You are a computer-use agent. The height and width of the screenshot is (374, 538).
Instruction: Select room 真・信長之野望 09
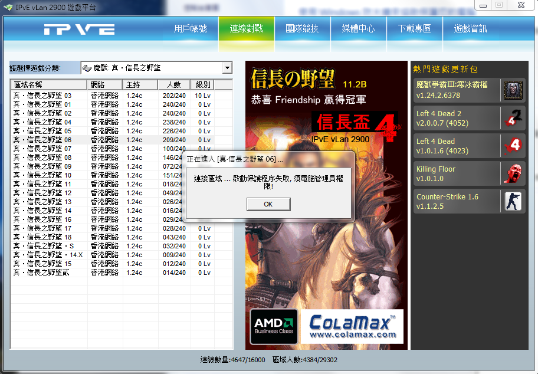(97, 166)
